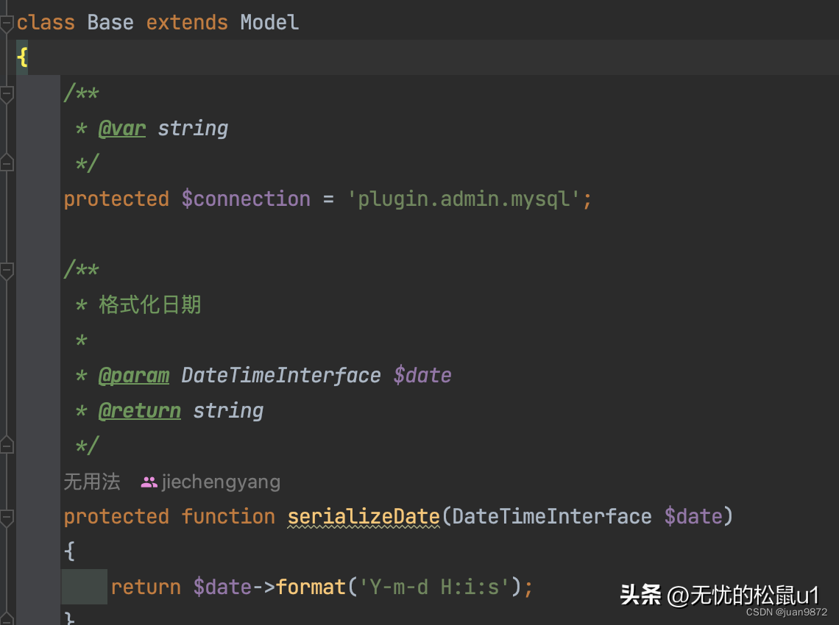This screenshot has height=625, width=839.
Task: Fold the serializeDate function body
Action: (7, 517)
